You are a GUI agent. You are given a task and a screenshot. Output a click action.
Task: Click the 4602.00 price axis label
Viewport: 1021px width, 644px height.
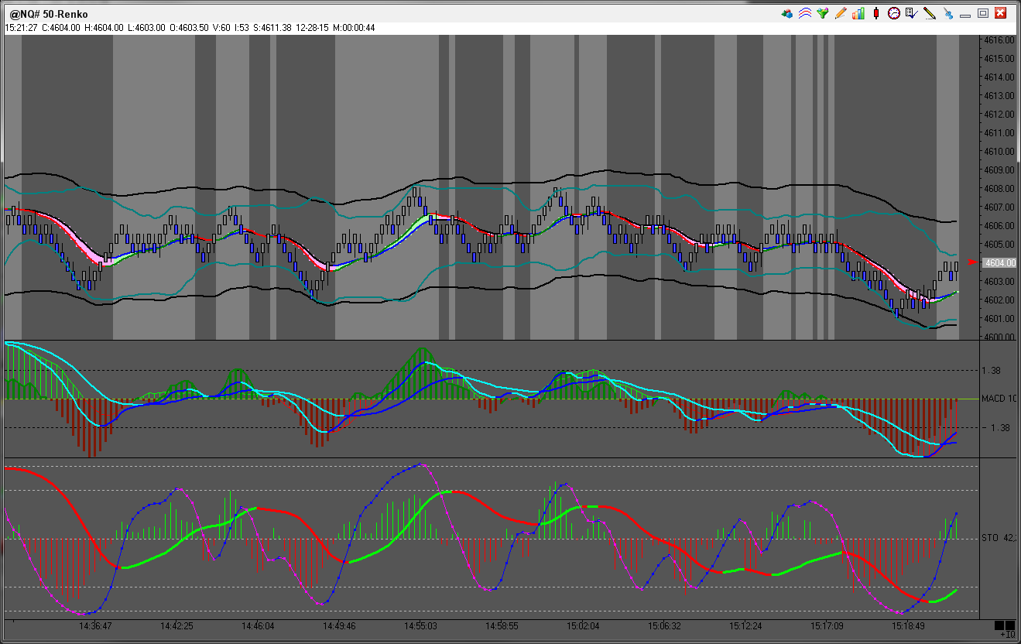pyautogui.click(x=999, y=300)
